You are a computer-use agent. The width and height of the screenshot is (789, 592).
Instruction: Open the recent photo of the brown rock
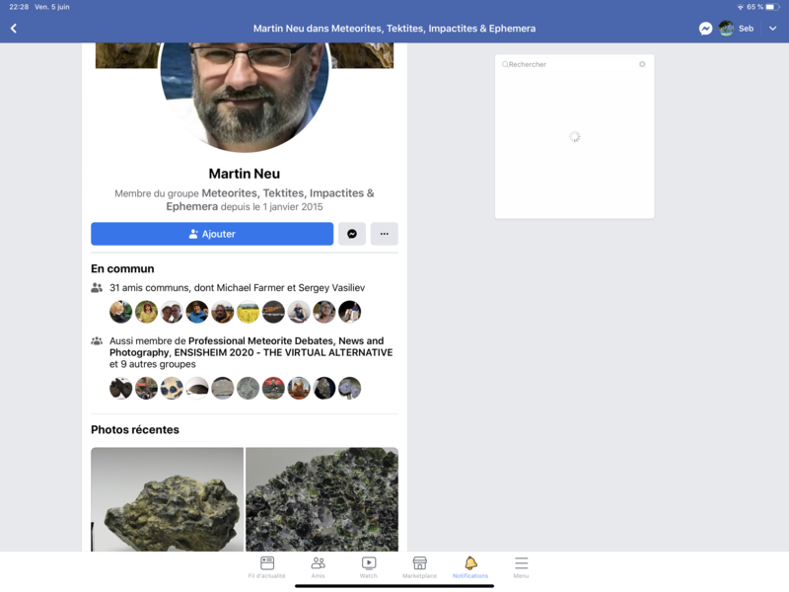coord(167,499)
